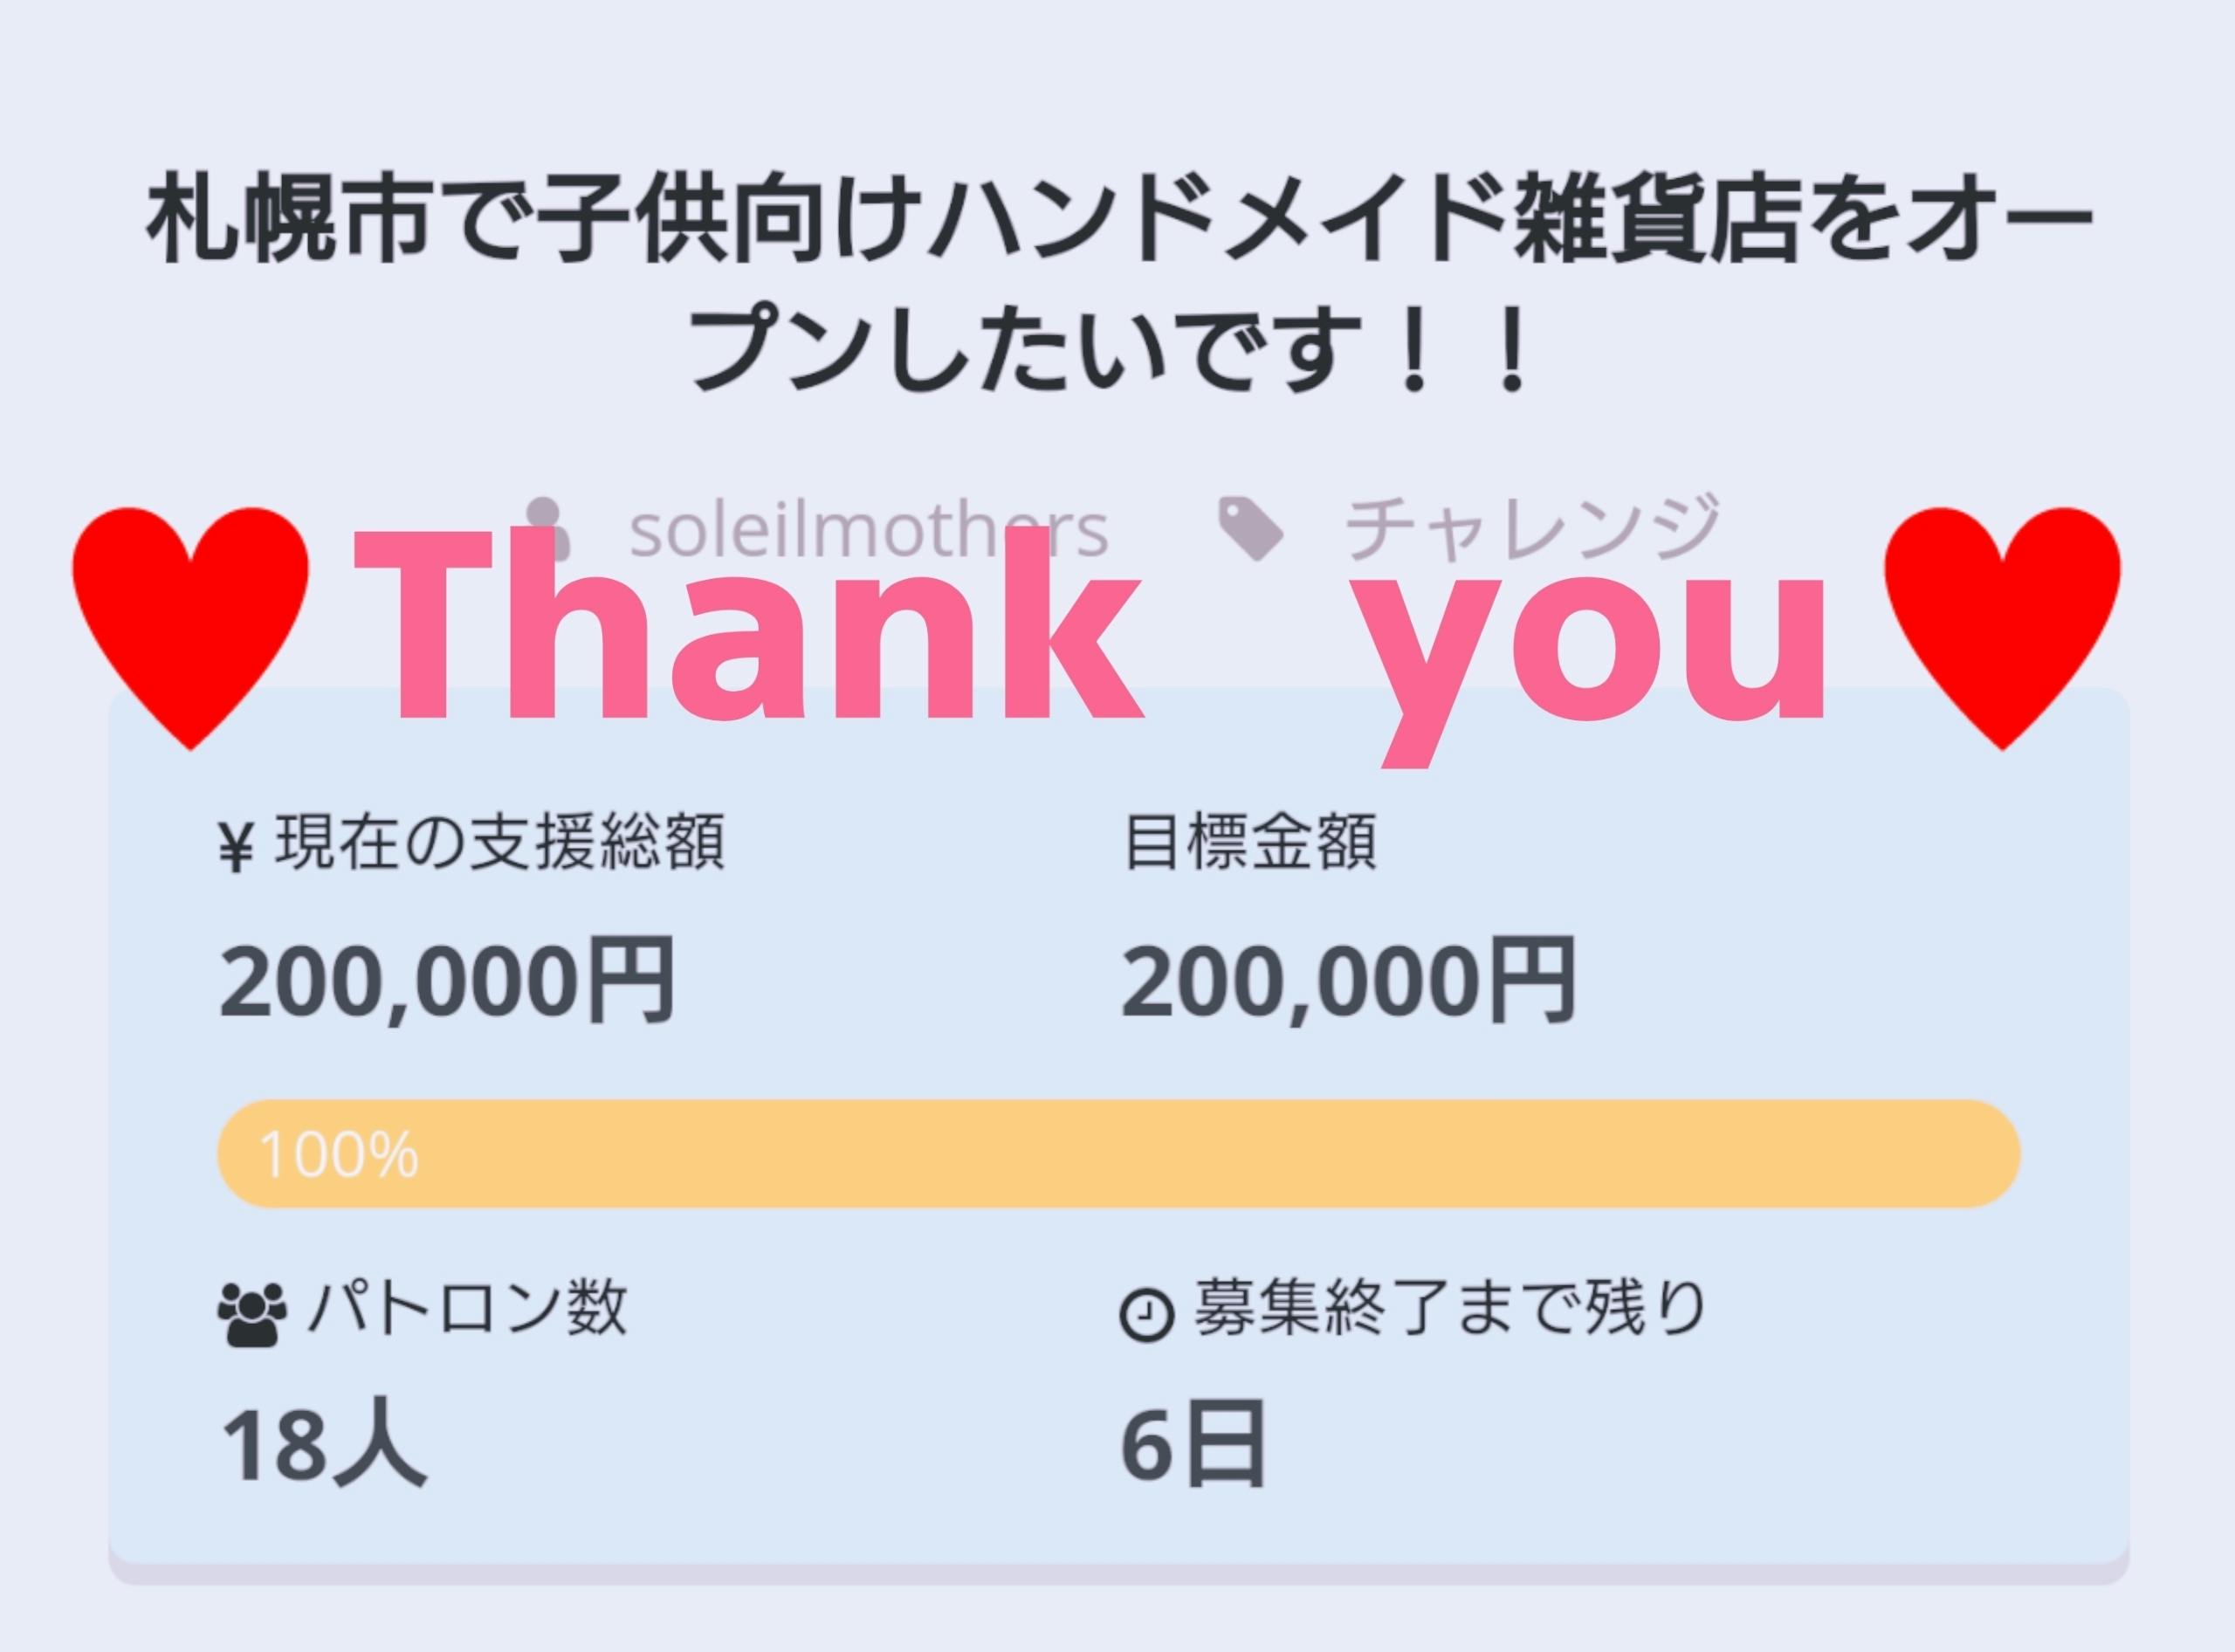This screenshot has width=2235, height=1652.
Task: Click the orange funding progress bar
Action: pyautogui.click(x=1117, y=1154)
